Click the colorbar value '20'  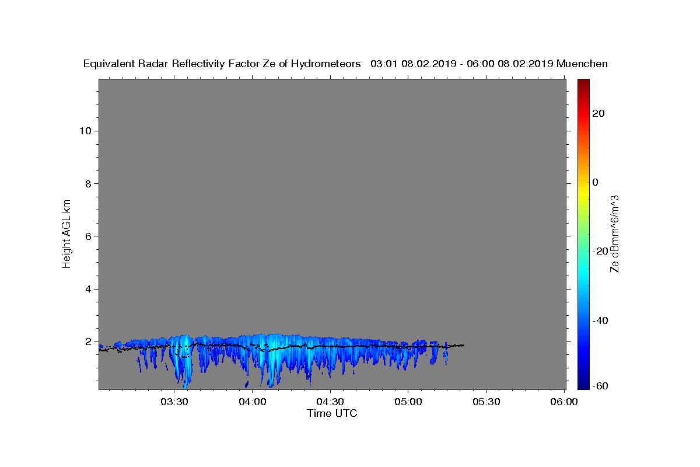tap(598, 113)
